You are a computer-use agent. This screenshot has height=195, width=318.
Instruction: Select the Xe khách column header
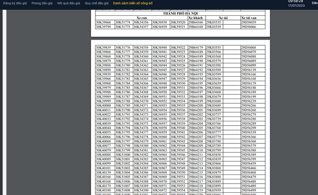pos(196,18)
